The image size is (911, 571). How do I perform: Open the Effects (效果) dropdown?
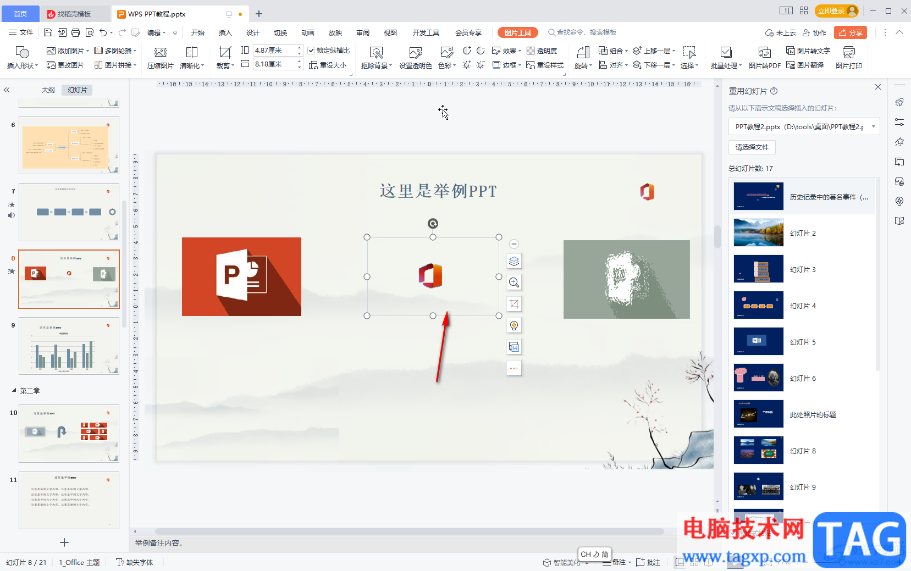(x=506, y=51)
